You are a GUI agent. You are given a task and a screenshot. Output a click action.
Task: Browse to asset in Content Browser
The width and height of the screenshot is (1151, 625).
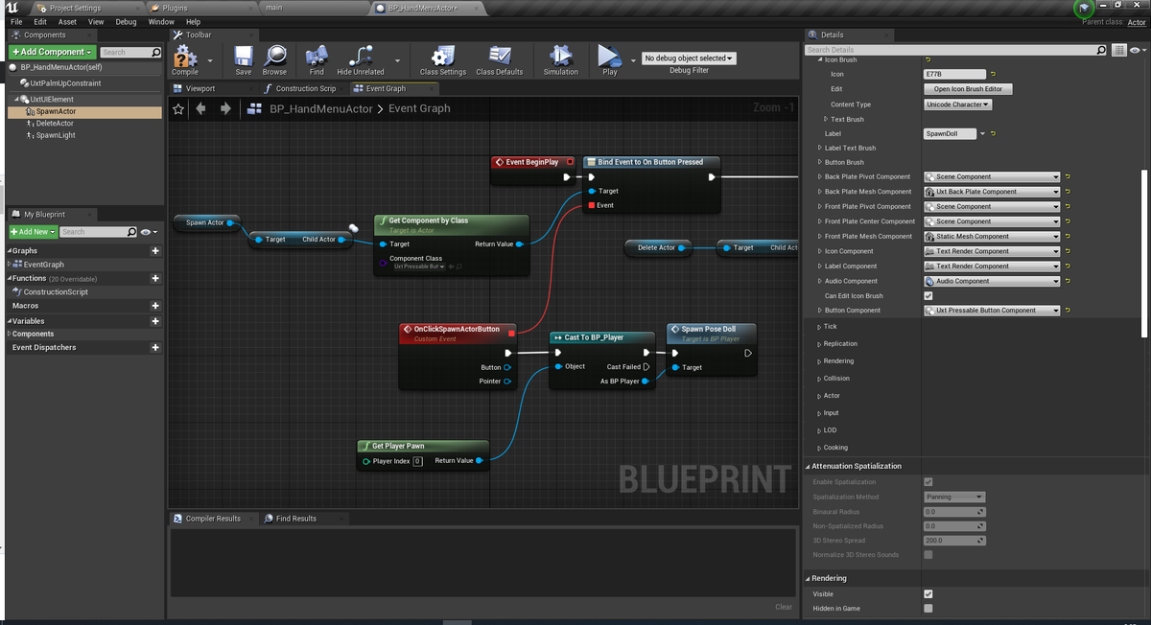(274, 60)
